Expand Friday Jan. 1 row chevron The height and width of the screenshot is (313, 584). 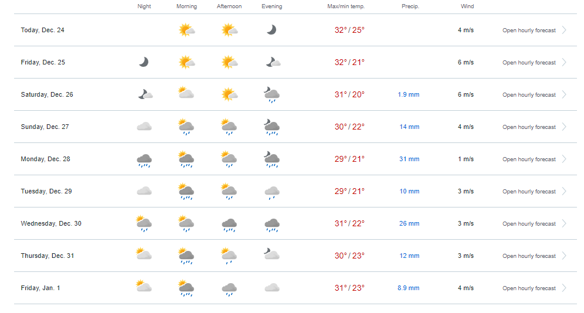pos(564,288)
